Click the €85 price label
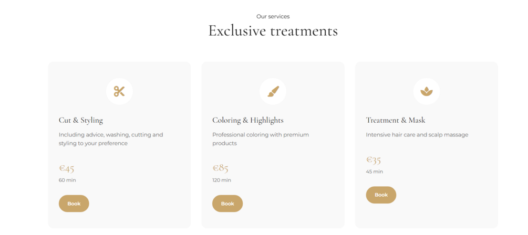The width and height of the screenshot is (528, 235). pos(220,168)
